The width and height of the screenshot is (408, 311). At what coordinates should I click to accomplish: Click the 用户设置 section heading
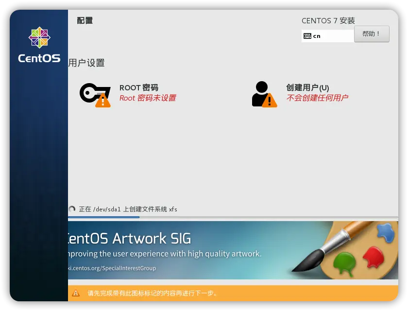click(86, 63)
